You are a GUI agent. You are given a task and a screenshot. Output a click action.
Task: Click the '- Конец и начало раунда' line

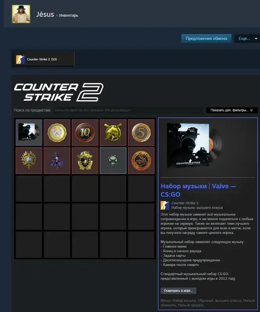point(181,251)
